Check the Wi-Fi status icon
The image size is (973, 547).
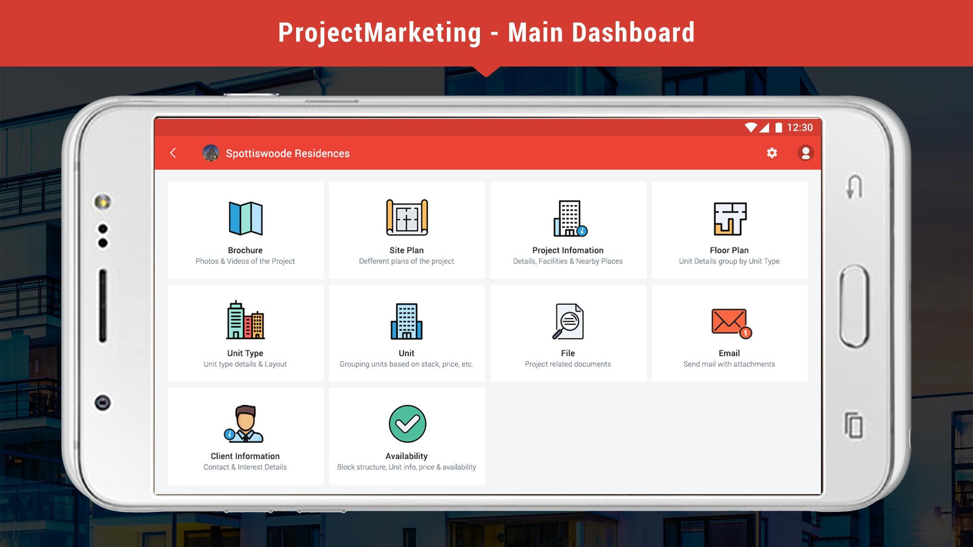tap(750, 128)
